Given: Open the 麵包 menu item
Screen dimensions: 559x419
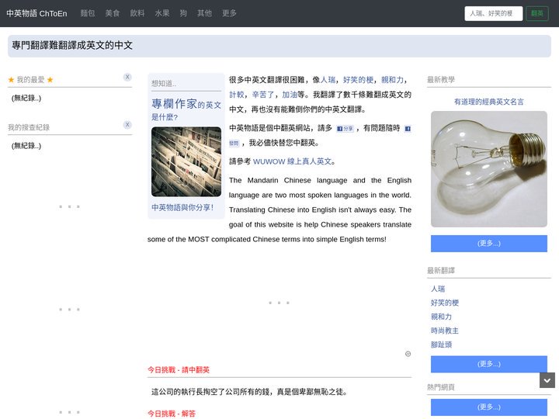Looking at the screenshot, I should click(88, 13).
